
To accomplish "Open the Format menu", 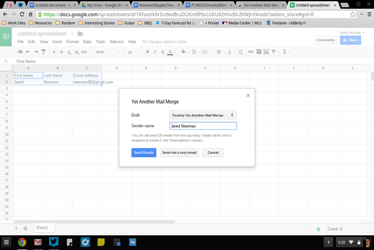I will (x=72, y=42).
